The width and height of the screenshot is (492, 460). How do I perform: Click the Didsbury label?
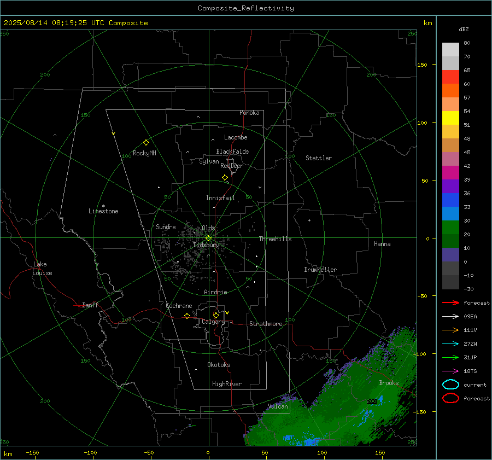point(206,245)
